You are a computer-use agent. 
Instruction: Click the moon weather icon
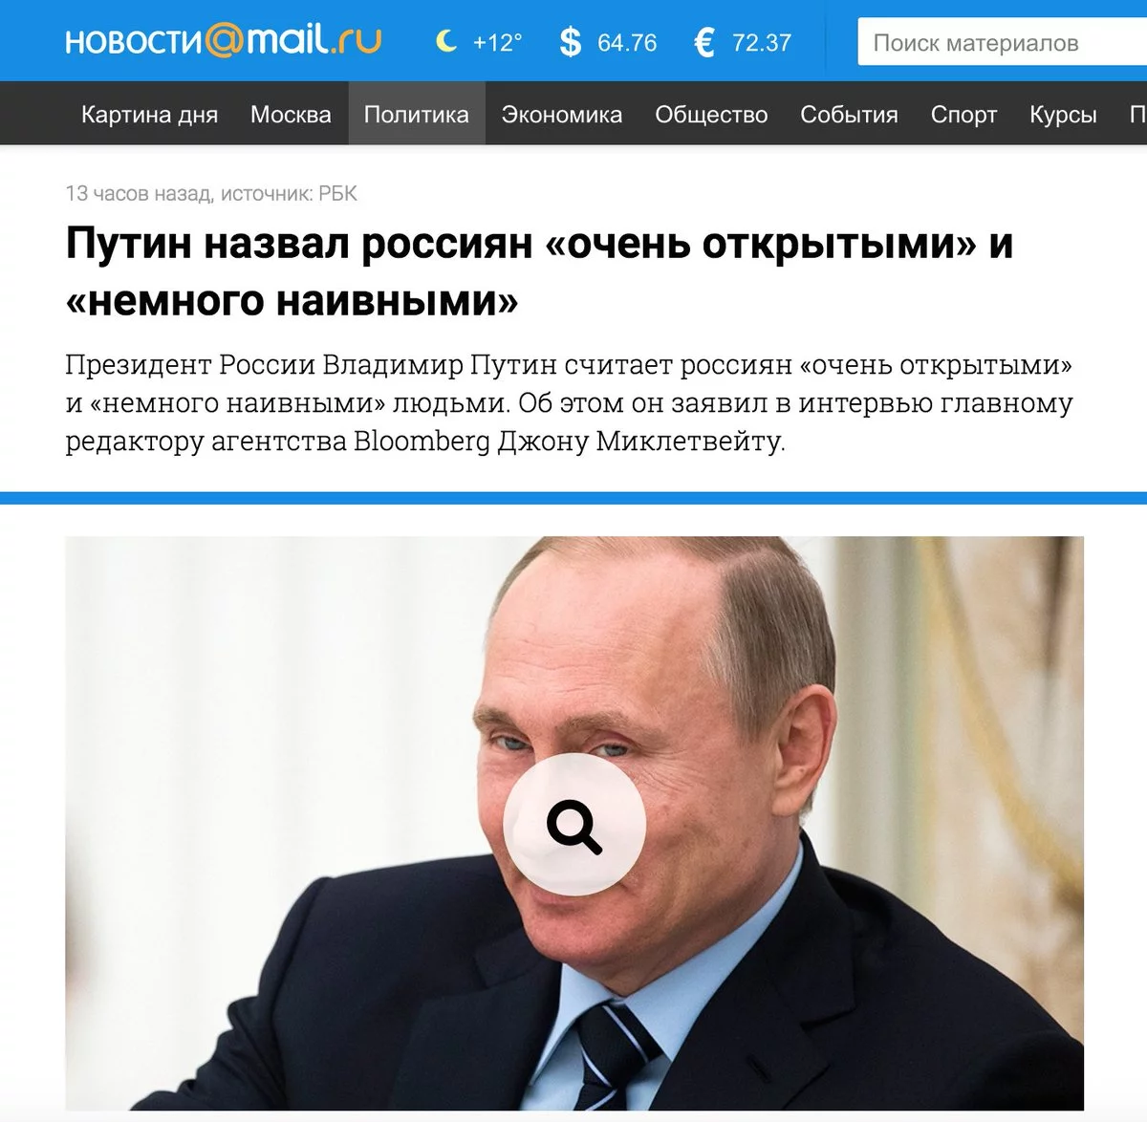[x=445, y=41]
